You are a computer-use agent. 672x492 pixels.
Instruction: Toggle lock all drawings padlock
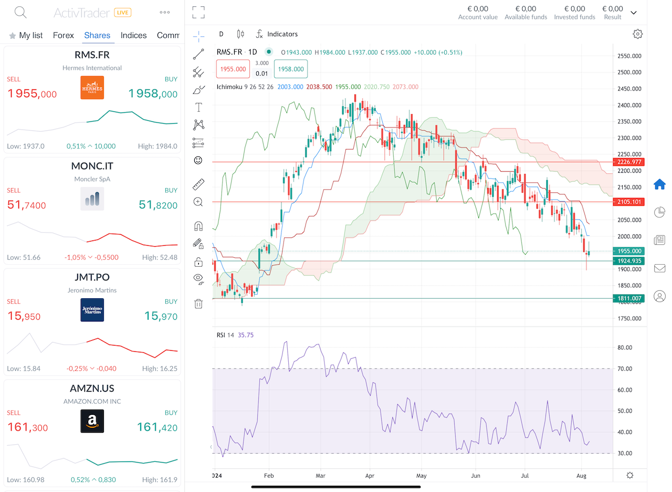pos(198,261)
